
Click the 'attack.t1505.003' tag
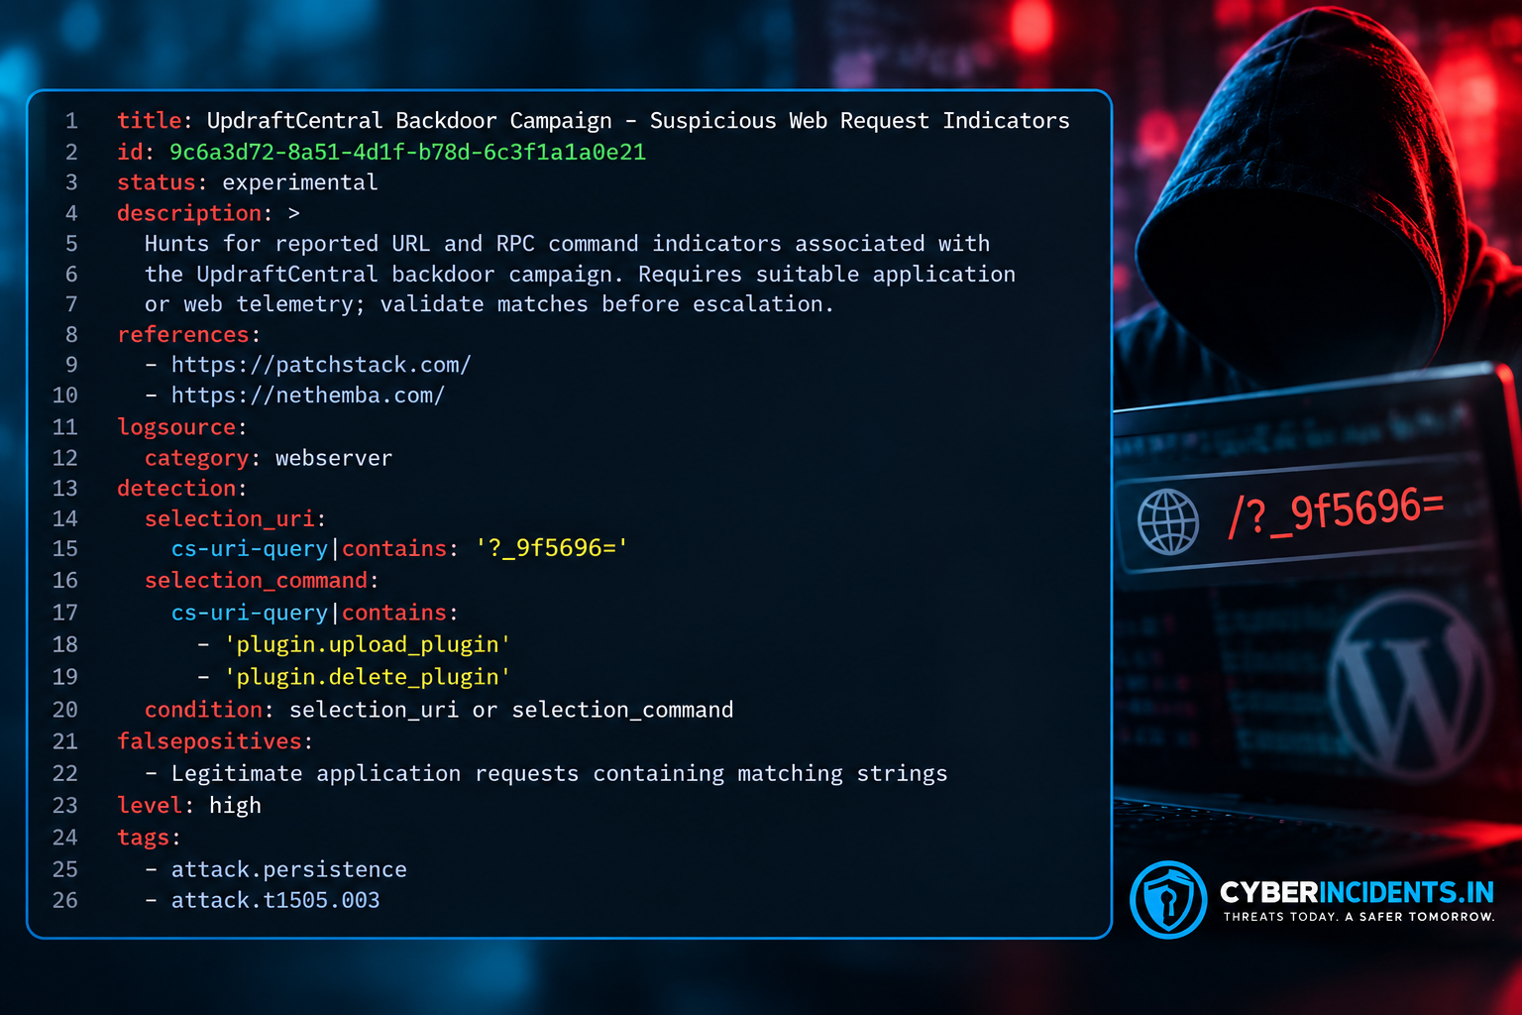(x=275, y=900)
